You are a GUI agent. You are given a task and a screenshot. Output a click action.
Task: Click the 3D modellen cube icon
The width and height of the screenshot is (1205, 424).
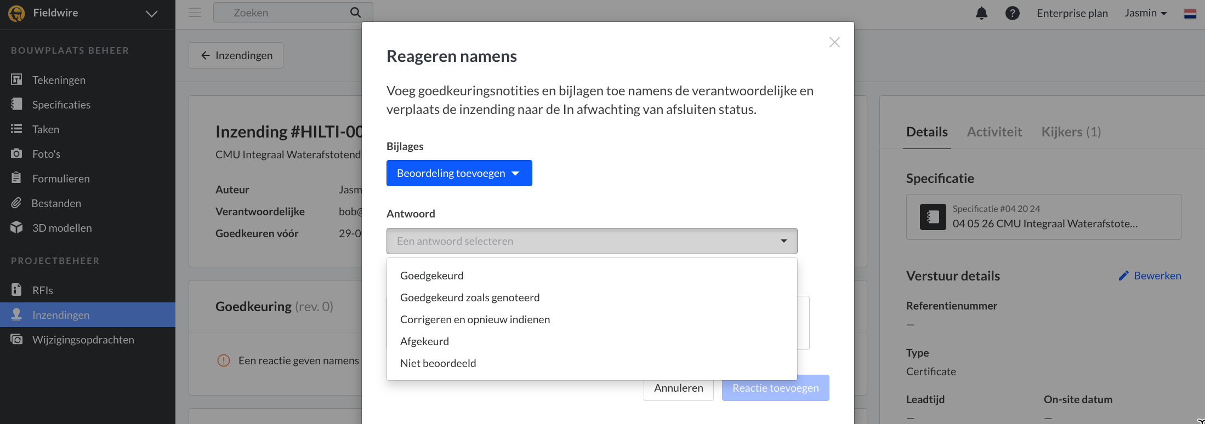pyautogui.click(x=16, y=227)
